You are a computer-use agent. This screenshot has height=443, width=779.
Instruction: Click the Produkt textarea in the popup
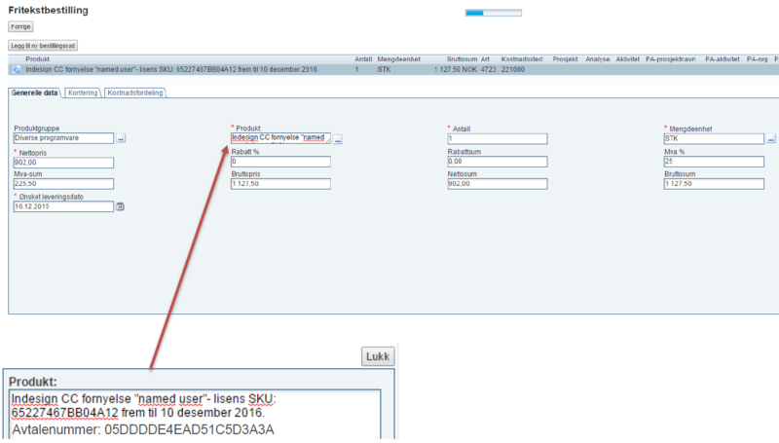tap(195, 415)
